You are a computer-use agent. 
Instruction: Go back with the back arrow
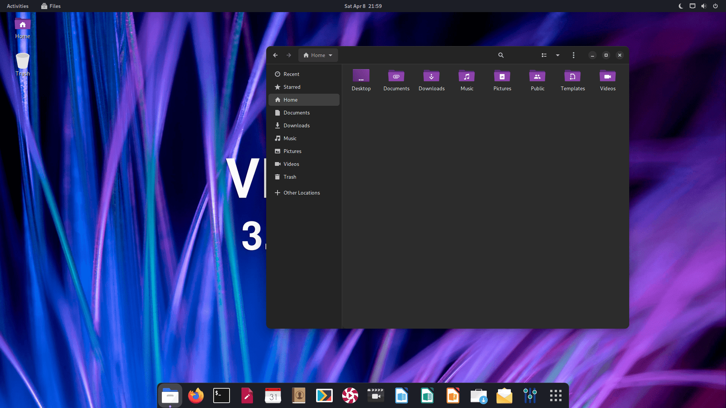275,55
